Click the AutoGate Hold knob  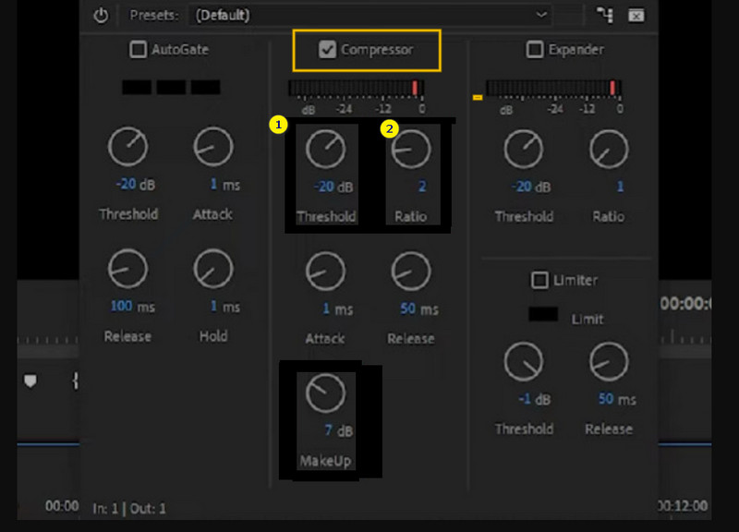point(212,270)
